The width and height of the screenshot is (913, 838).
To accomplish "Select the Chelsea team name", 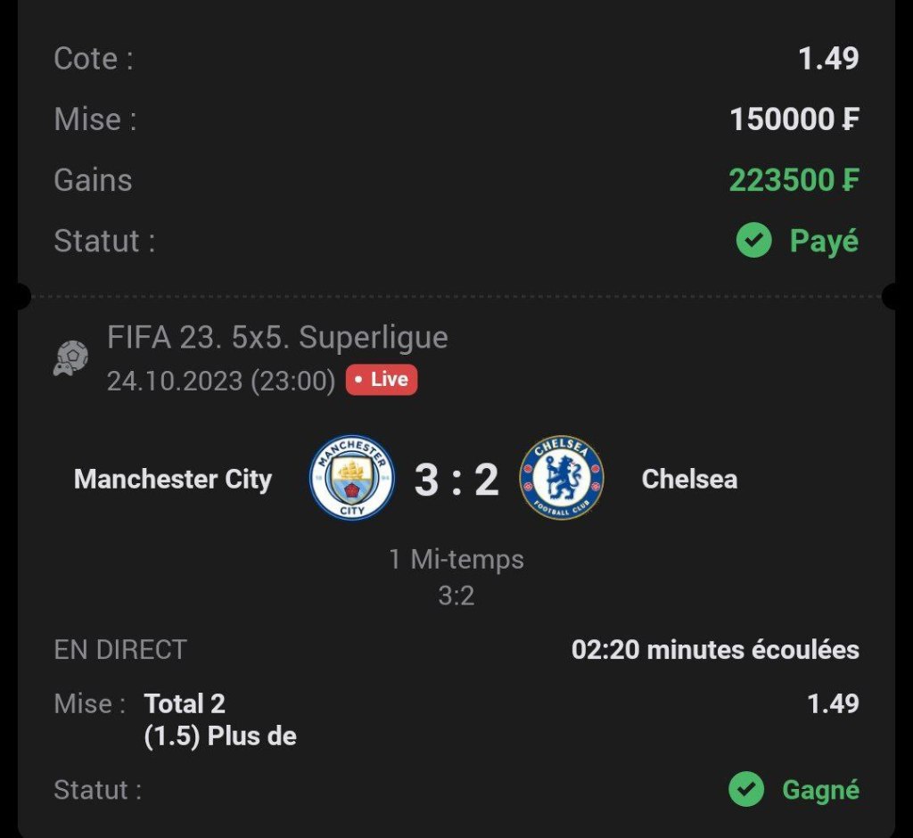I will 689,480.
